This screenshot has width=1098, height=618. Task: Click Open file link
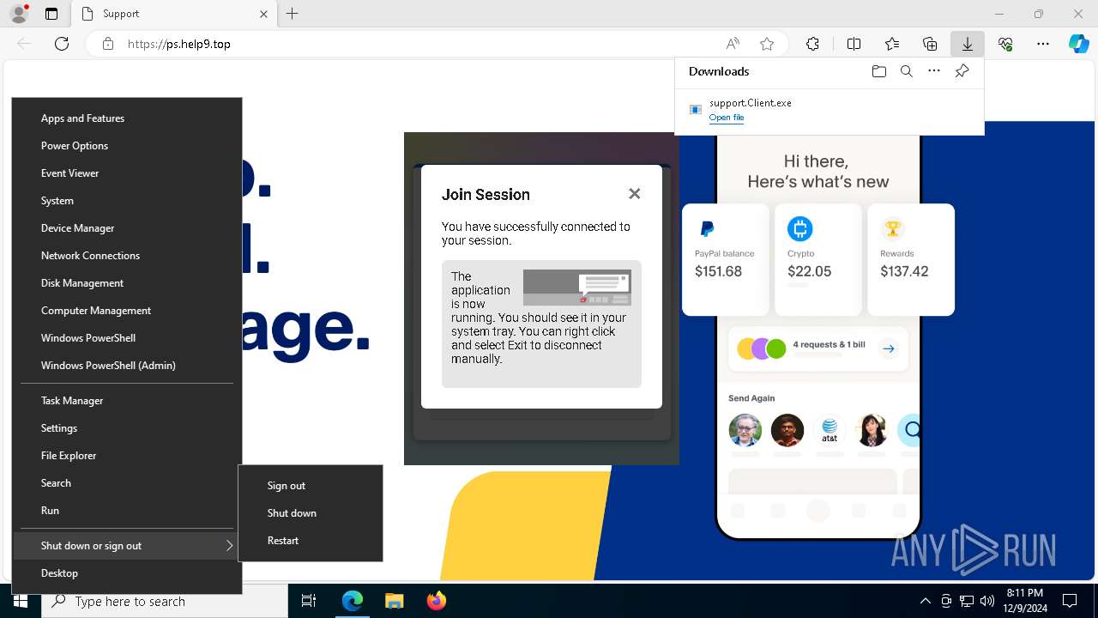[x=727, y=118]
